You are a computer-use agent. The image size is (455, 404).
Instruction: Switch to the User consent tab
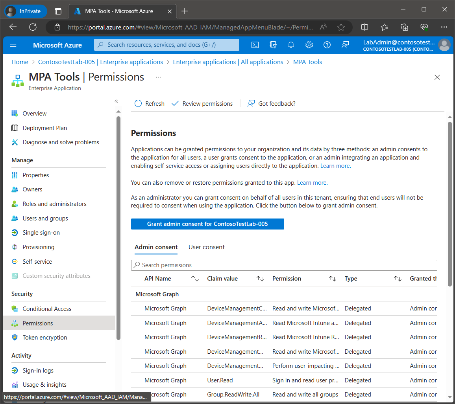coord(206,247)
